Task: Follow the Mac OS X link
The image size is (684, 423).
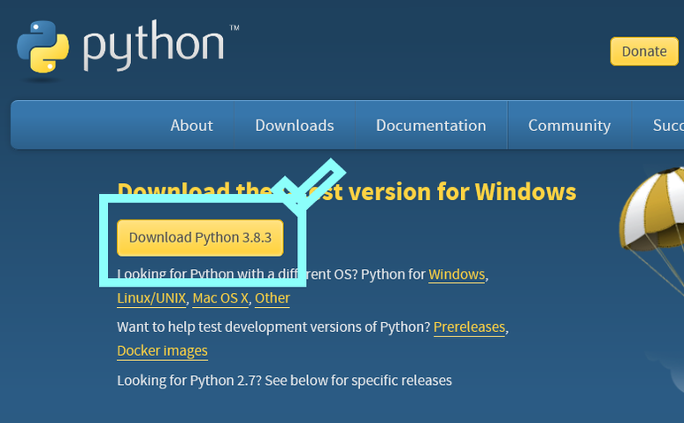Action: tap(220, 298)
